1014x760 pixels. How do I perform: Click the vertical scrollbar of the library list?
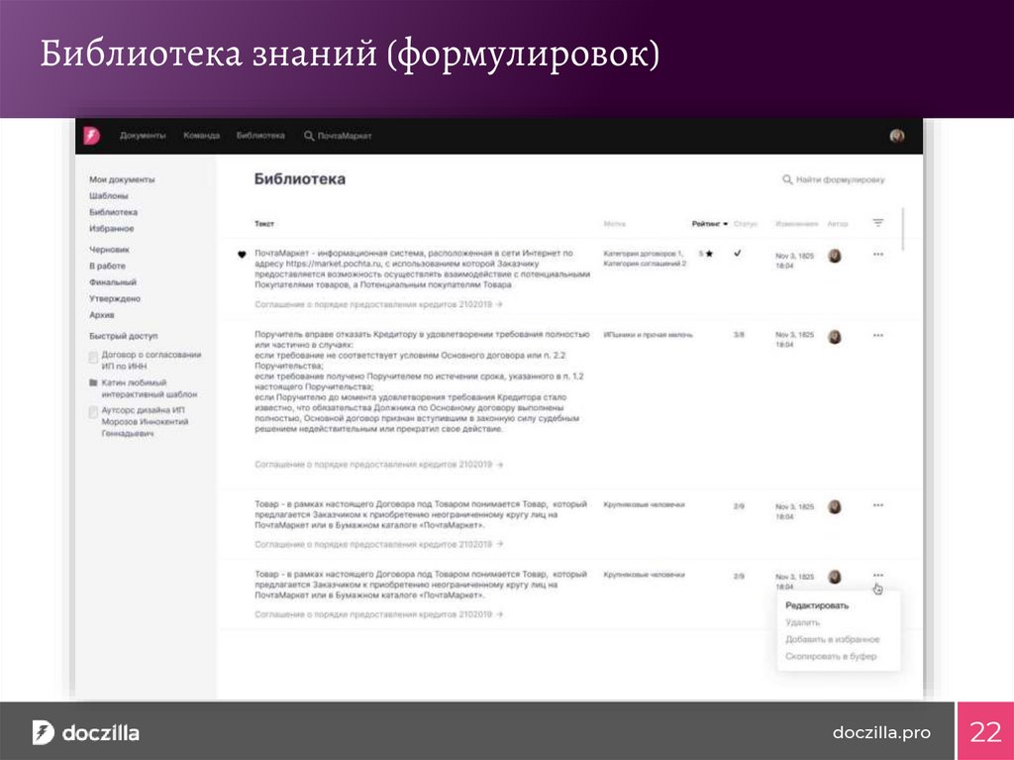pyautogui.click(x=904, y=229)
